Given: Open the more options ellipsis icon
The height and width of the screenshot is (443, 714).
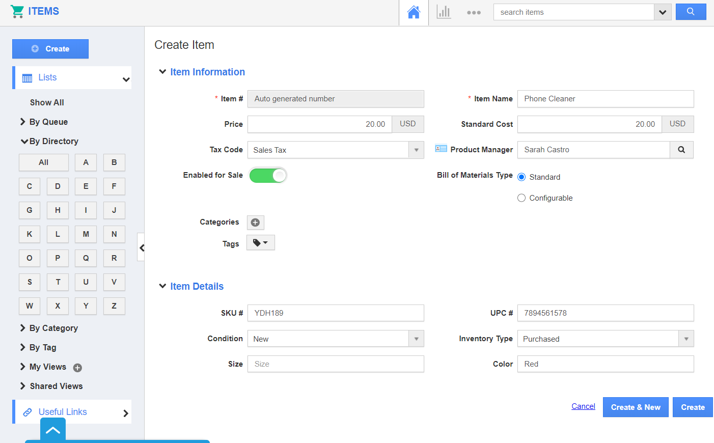Looking at the screenshot, I should tap(474, 13).
